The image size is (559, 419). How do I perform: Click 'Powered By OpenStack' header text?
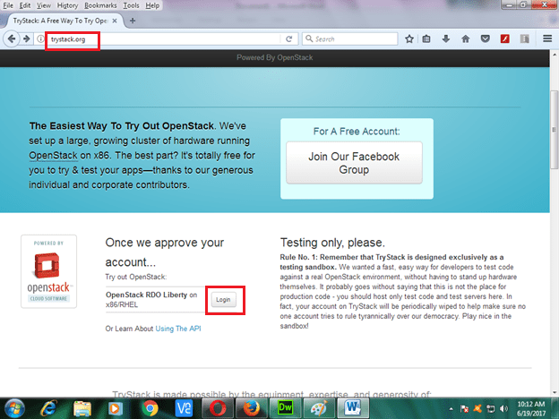pyautogui.click(x=274, y=57)
